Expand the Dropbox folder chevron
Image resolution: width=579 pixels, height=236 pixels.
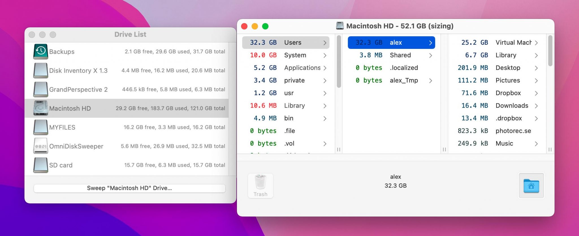tap(536, 93)
